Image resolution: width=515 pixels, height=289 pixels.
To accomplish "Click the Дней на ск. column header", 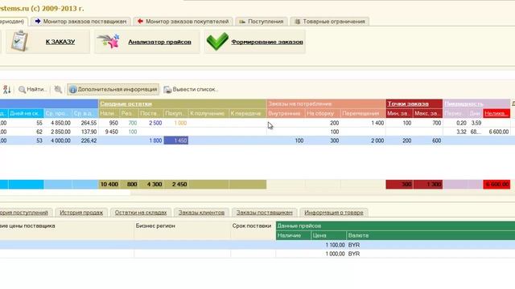I will tap(26, 113).
